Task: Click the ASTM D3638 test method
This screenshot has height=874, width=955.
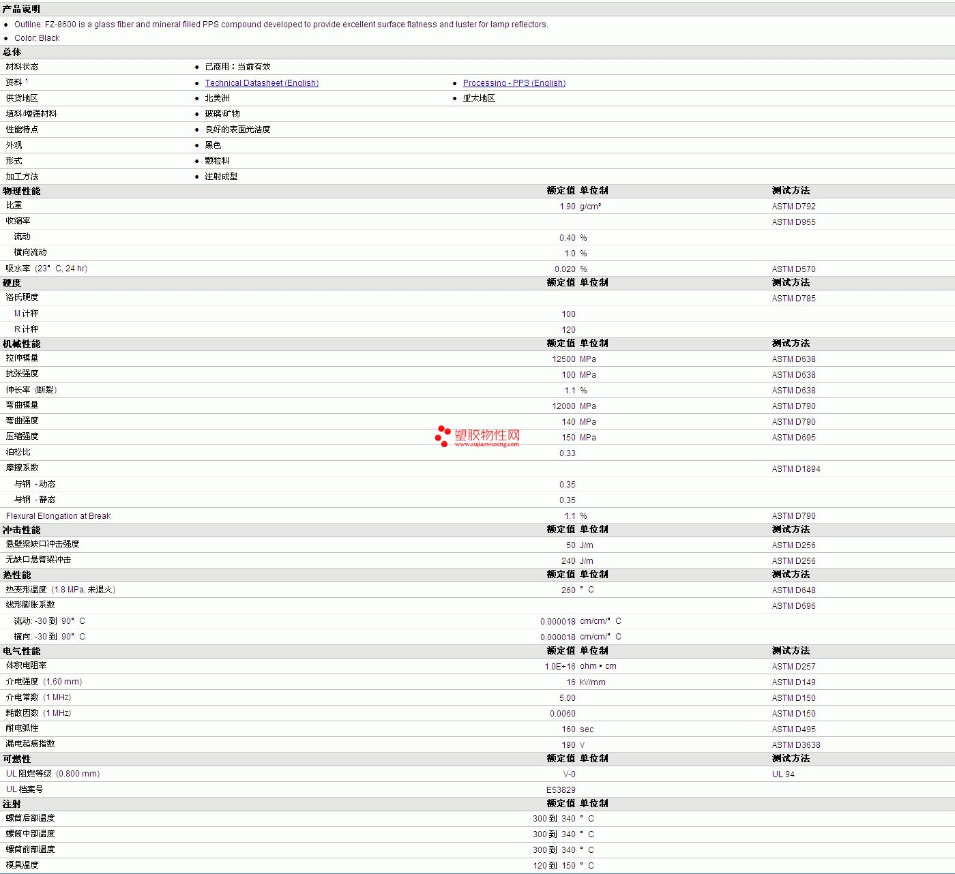Action: (x=795, y=745)
